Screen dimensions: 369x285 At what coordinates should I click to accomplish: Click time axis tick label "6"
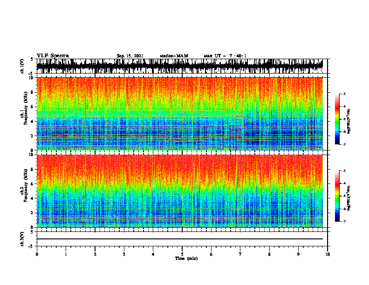click(212, 254)
